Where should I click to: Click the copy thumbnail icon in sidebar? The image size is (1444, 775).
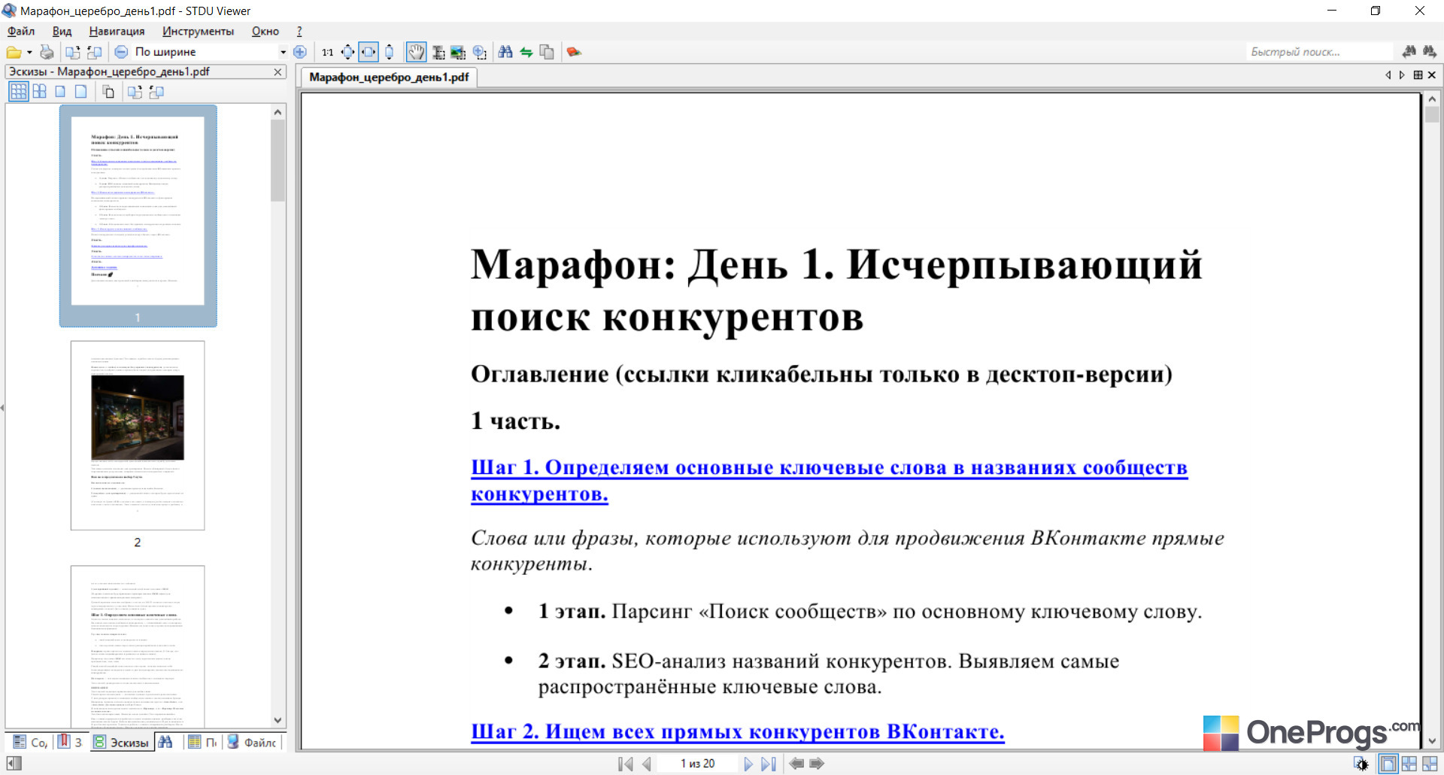click(x=108, y=92)
